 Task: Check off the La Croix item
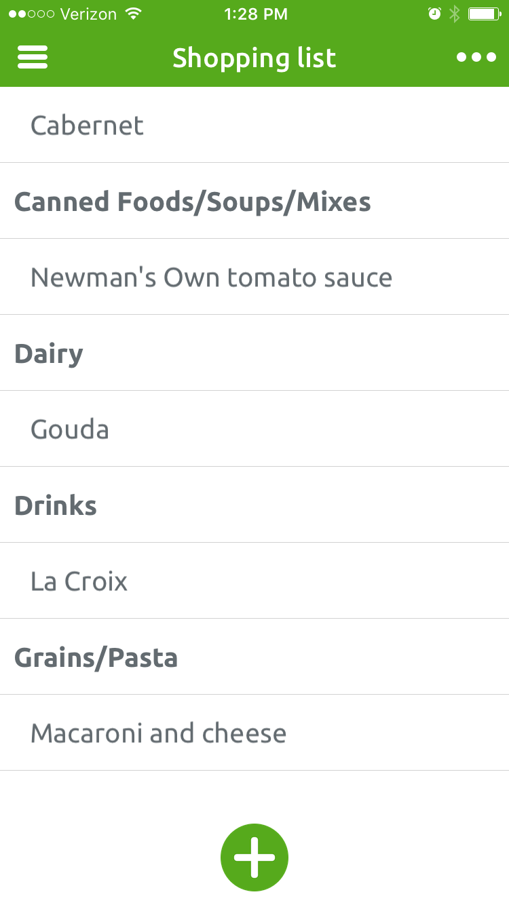(254, 581)
